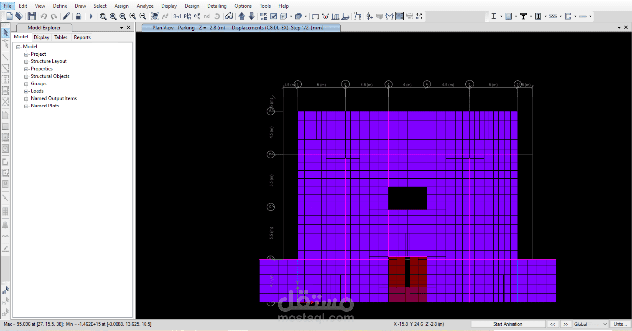Create a new model with the blank page icon

(x=9, y=16)
